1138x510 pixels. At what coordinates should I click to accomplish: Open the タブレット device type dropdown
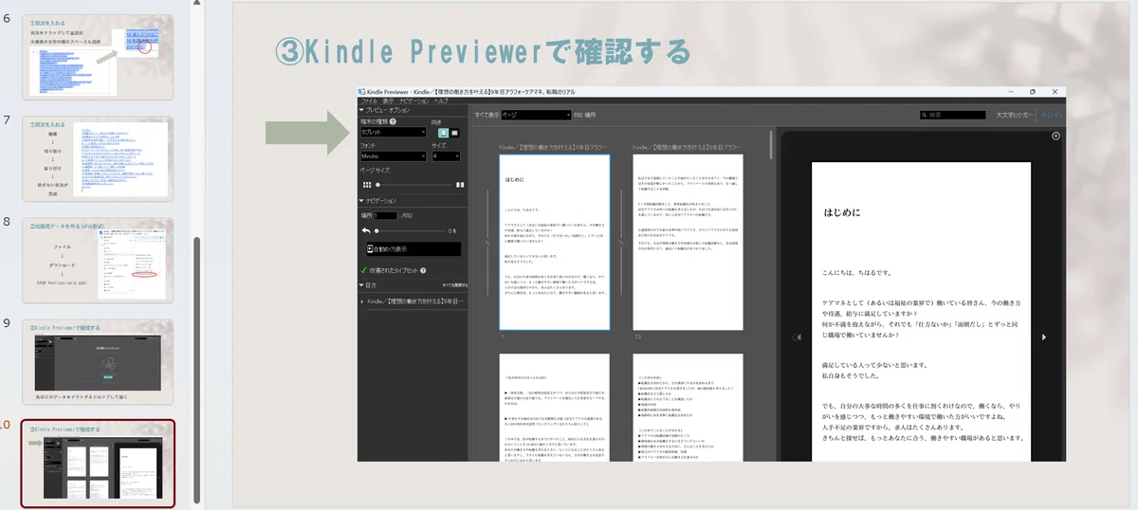[x=394, y=133]
